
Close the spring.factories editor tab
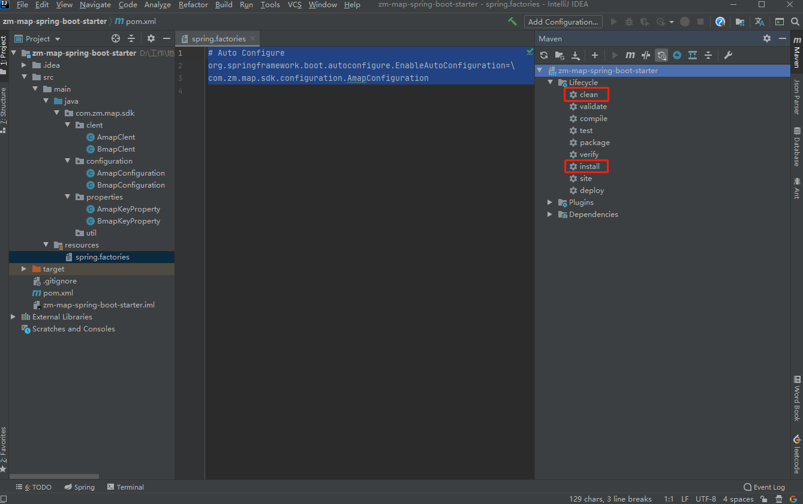coord(253,38)
